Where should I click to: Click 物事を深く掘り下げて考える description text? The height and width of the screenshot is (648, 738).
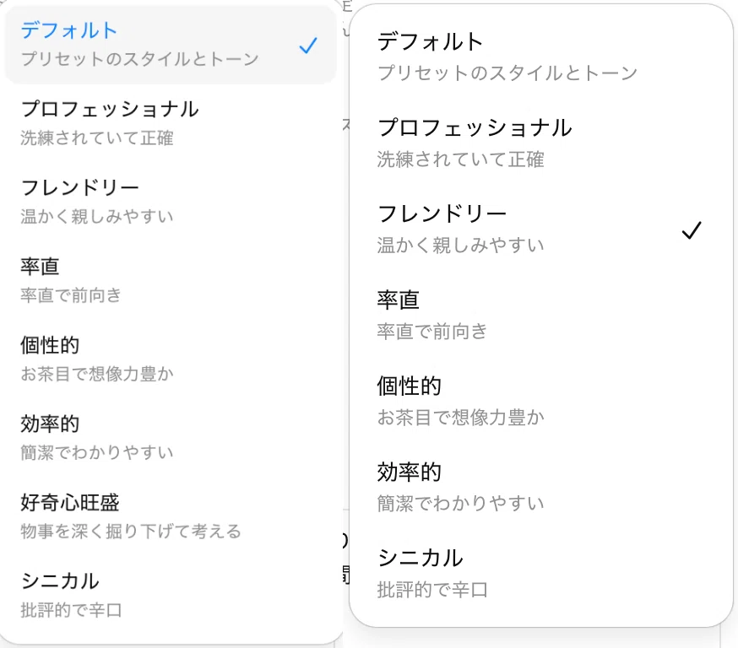pos(131,532)
